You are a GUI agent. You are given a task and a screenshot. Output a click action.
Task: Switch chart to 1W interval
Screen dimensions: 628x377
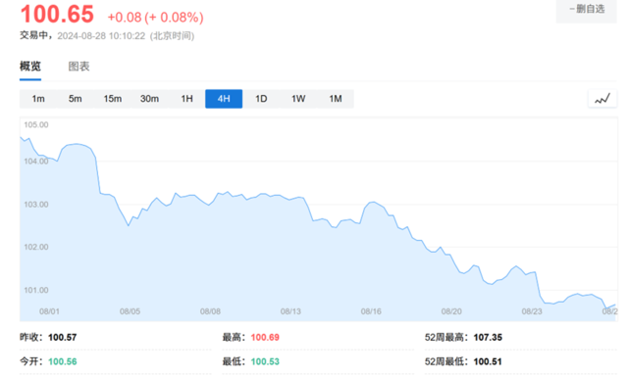298,99
